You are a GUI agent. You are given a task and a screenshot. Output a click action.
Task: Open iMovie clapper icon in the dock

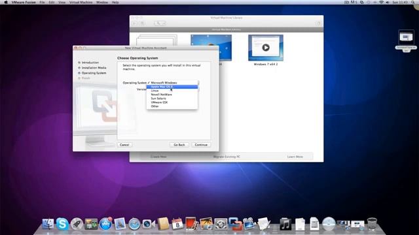pos(249,223)
